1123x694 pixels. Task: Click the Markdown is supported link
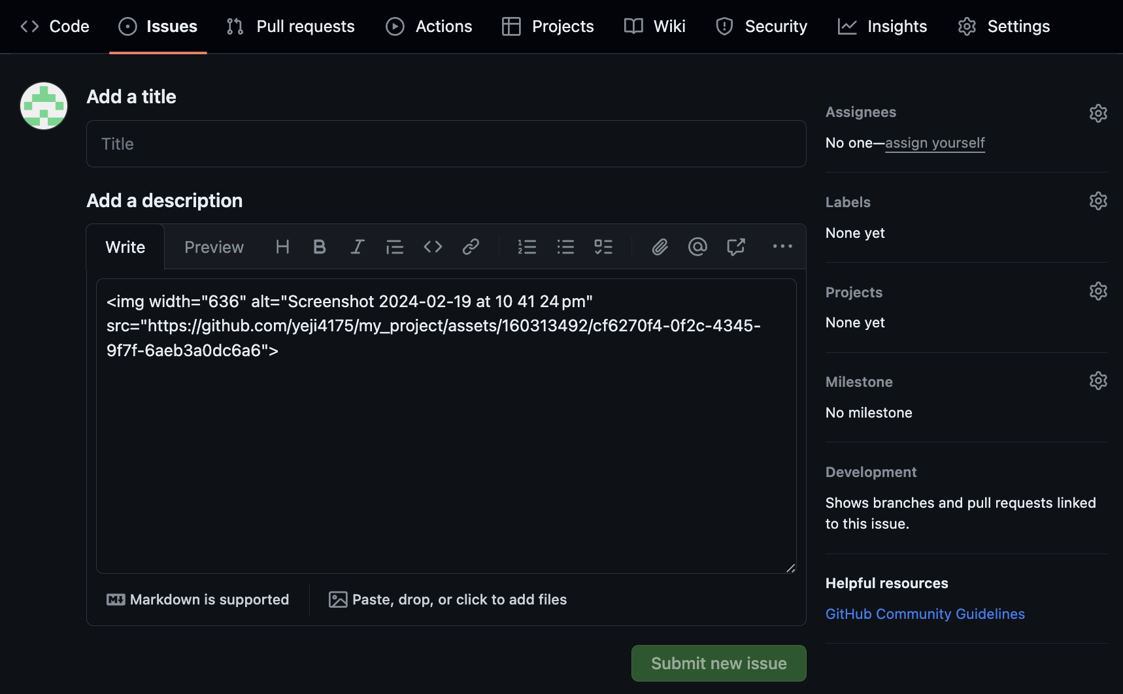197,599
